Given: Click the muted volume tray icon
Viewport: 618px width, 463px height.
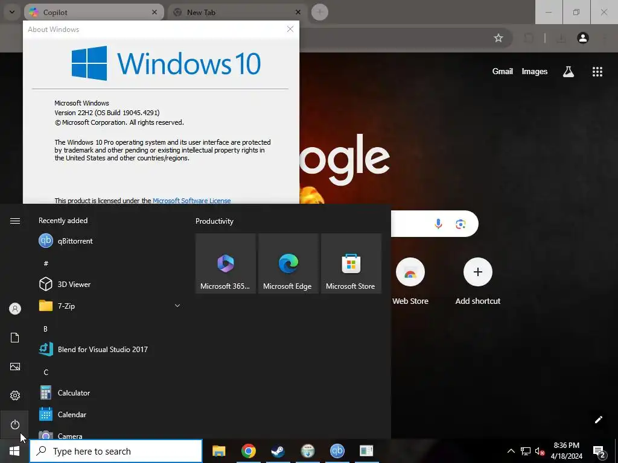Looking at the screenshot, I should (x=540, y=451).
